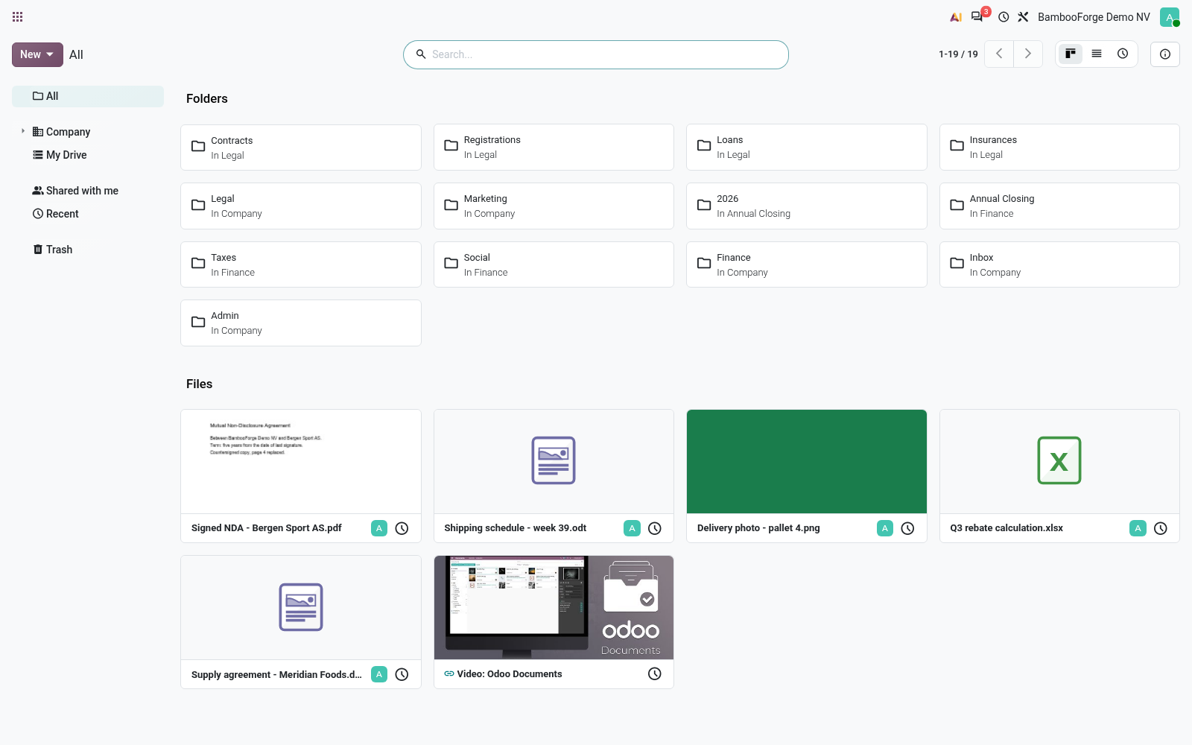Open activity clock on Supply agreement file
This screenshot has height=745, width=1192.
(402, 674)
